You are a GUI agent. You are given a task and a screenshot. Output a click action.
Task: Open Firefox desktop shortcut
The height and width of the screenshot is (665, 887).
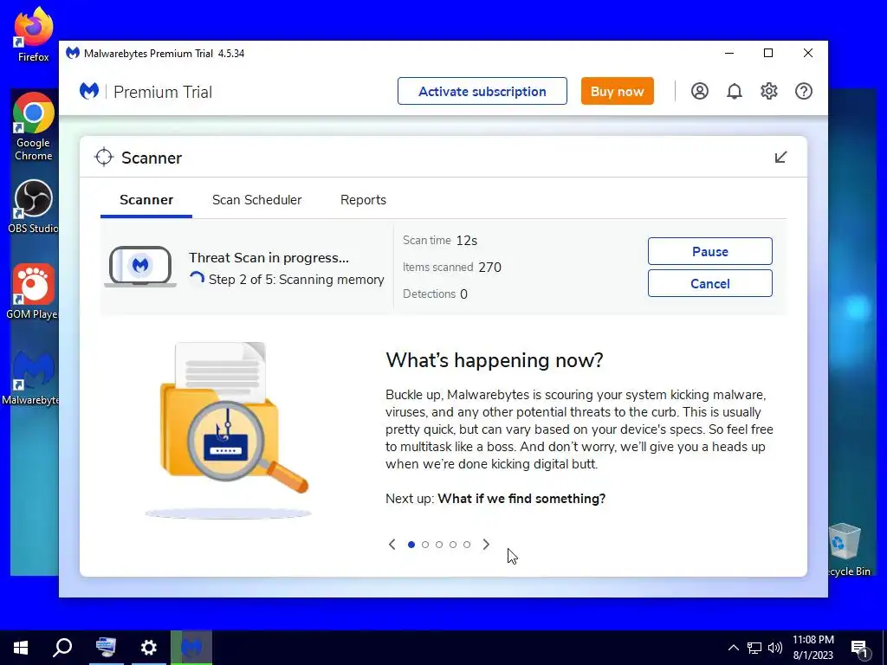coord(34,34)
